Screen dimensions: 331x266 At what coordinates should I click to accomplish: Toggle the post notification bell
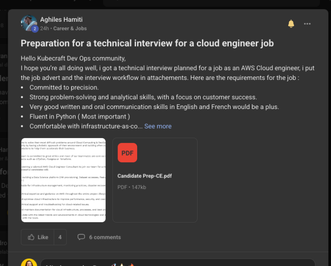pyautogui.click(x=291, y=24)
